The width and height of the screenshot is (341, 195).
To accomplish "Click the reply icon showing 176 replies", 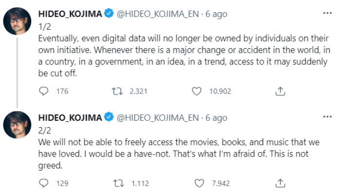I will point(43,91).
